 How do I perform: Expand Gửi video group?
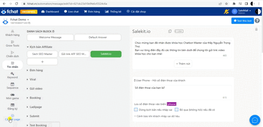(x=34, y=89)
